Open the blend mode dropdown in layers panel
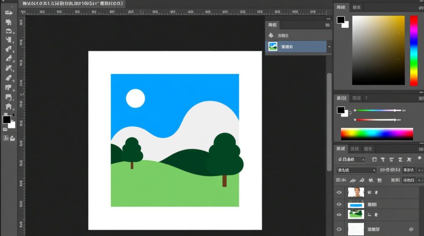The height and width of the screenshot is (236, 424). click(x=356, y=170)
